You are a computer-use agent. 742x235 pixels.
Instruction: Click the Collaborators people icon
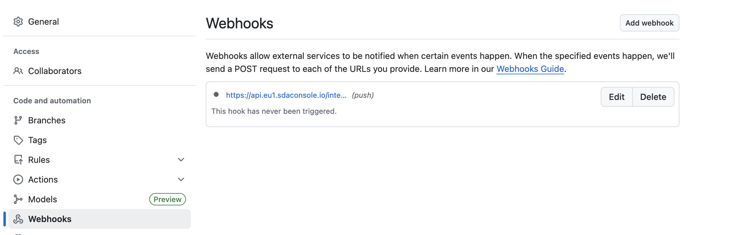[18, 71]
